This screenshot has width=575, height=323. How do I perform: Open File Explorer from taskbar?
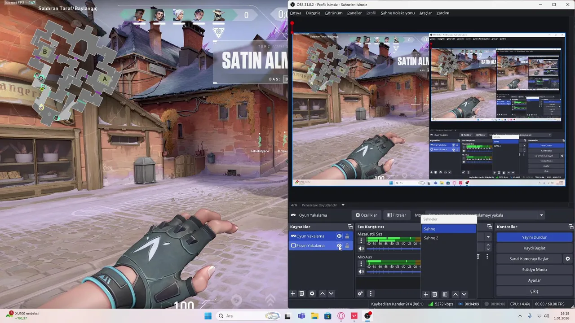[x=314, y=316]
